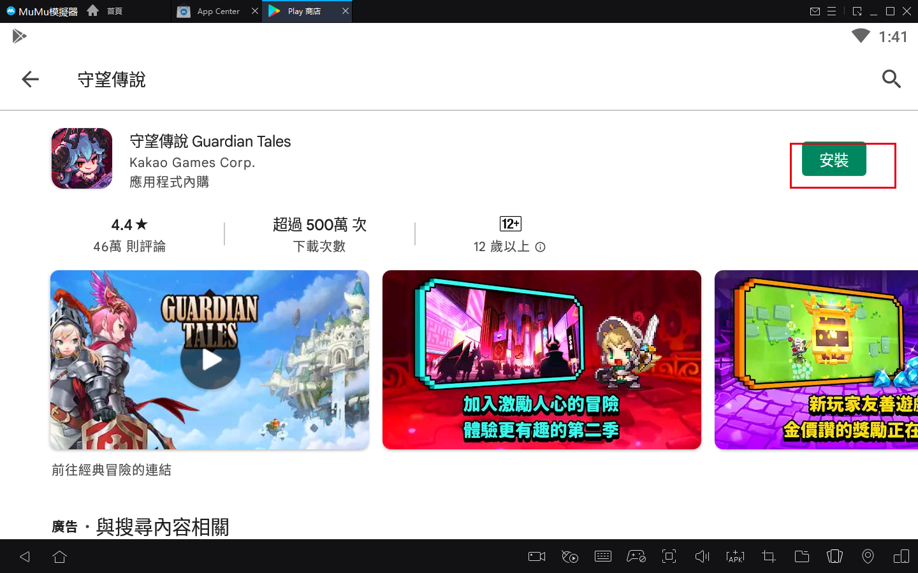The width and height of the screenshot is (918, 573).
Task: Click the Wi-Fi status icon
Action: tap(861, 36)
